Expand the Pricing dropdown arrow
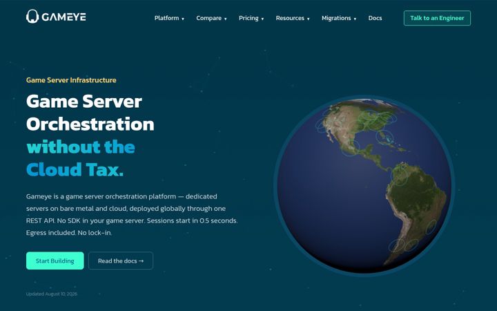This screenshot has width=497, height=311. (x=262, y=19)
